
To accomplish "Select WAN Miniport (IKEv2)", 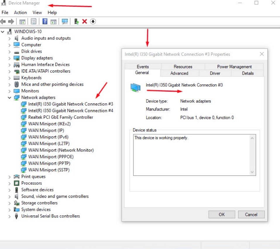I will click(49, 124).
